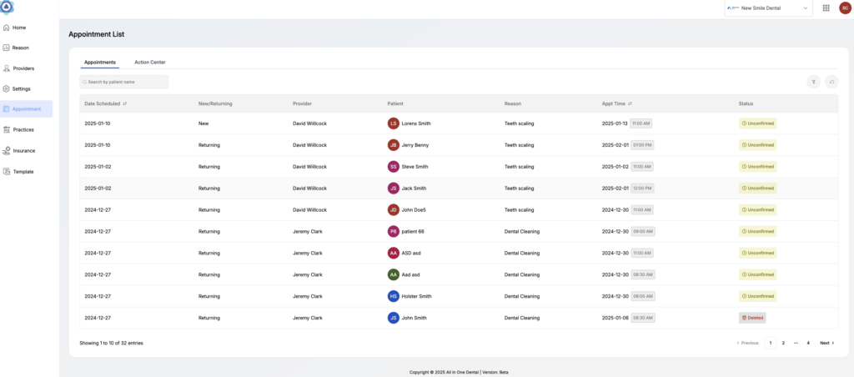Switch to the Action Center tab

[x=150, y=63]
